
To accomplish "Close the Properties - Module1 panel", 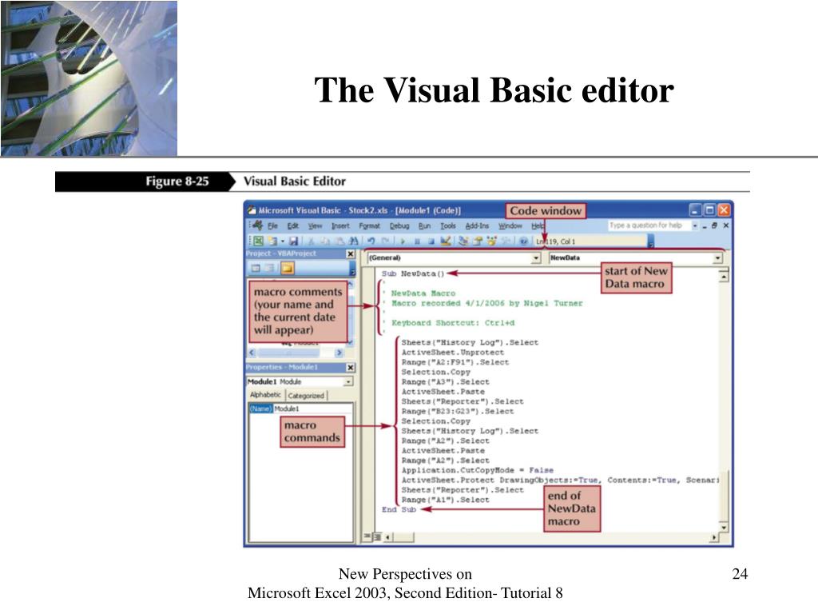I will click(x=351, y=368).
